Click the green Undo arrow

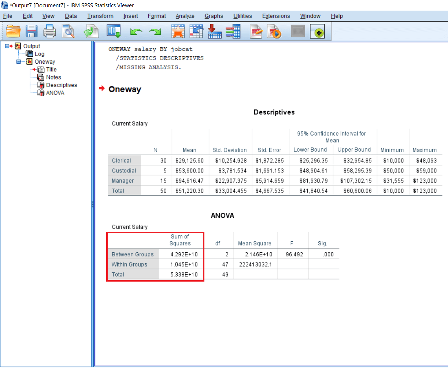click(x=136, y=32)
